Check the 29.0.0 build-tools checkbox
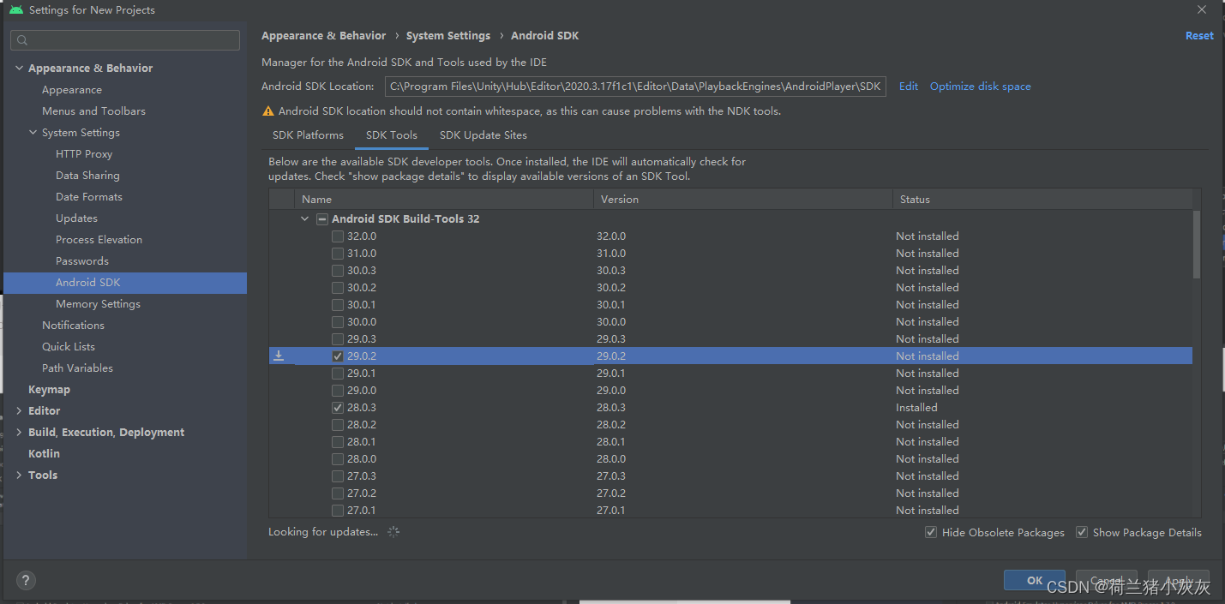 click(x=338, y=391)
